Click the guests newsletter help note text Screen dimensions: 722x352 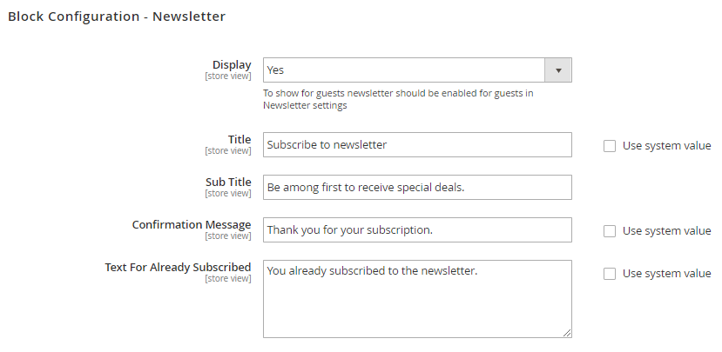coord(398,99)
